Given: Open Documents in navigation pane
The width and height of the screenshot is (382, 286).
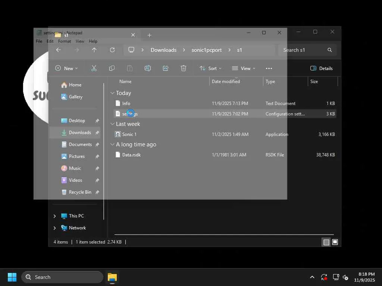Looking at the screenshot, I should (x=80, y=144).
